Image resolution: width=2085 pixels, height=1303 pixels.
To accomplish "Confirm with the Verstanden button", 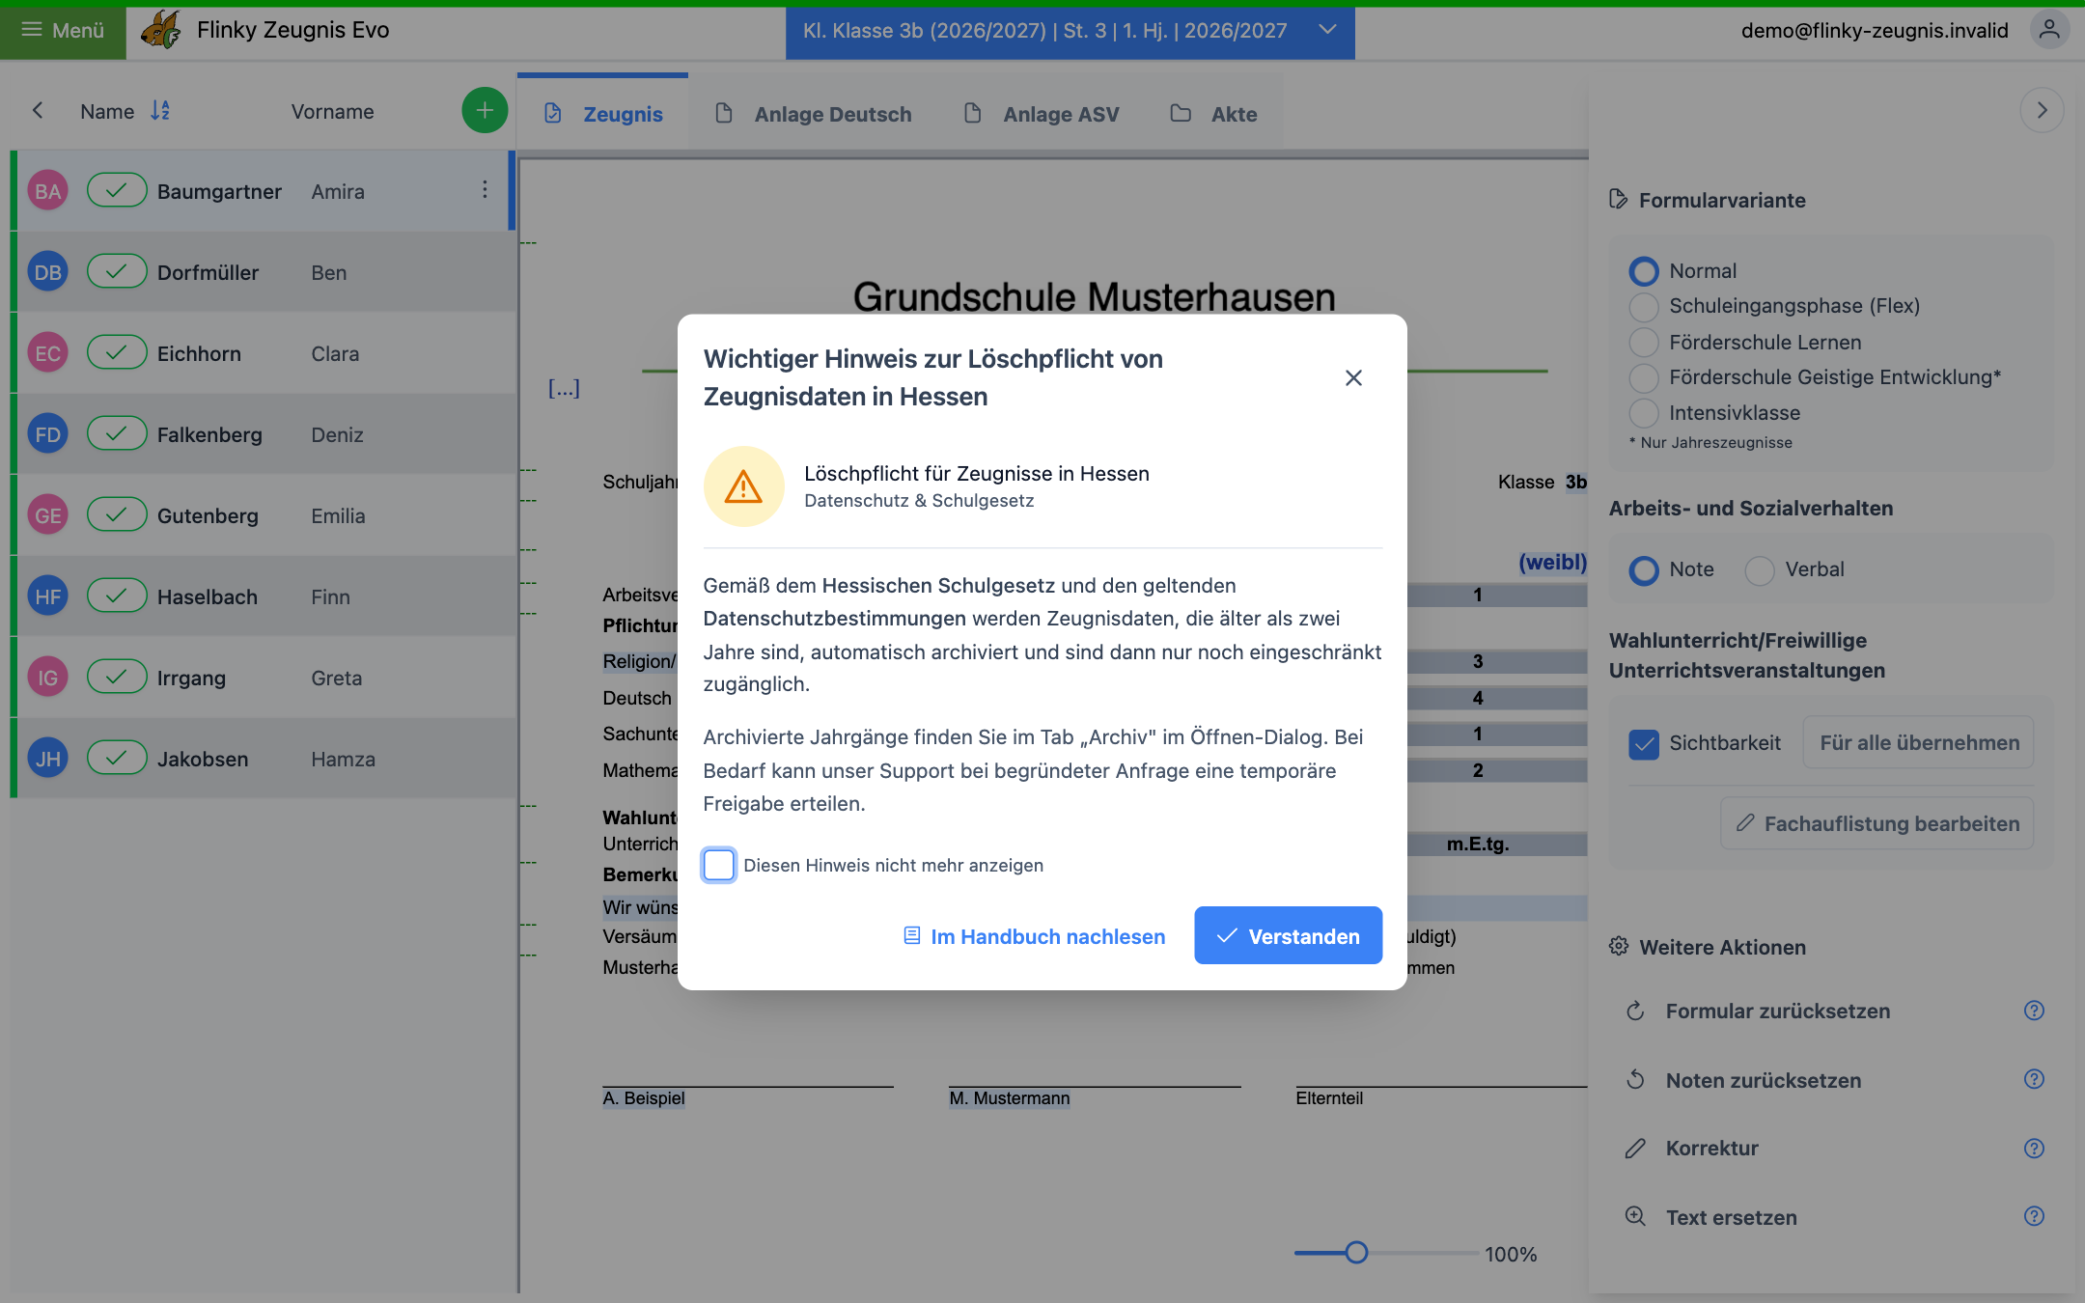I will pos(1288,935).
